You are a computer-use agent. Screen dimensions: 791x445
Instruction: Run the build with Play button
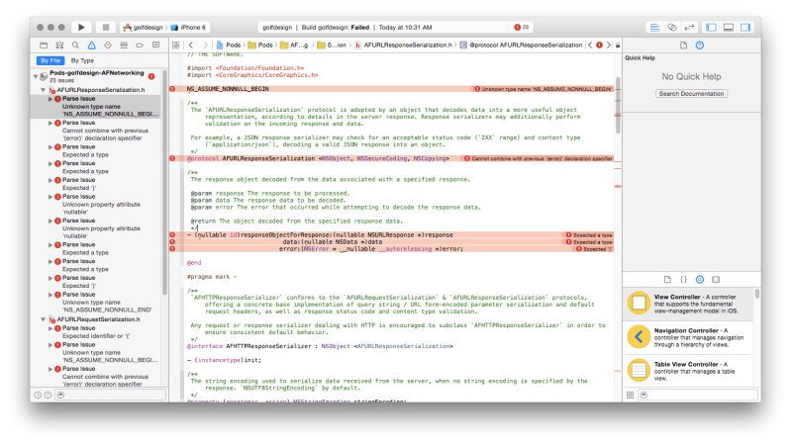click(82, 28)
